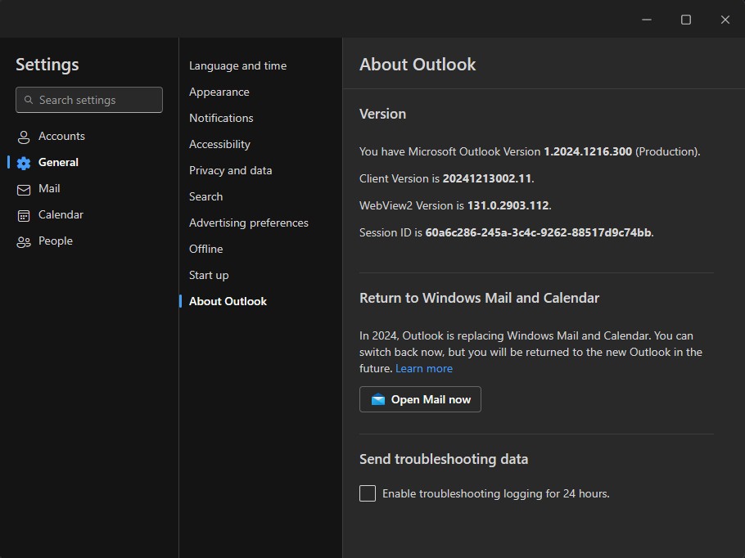Image resolution: width=745 pixels, height=558 pixels.
Task: Click the Mail envelope icon
Action: [x=24, y=189]
